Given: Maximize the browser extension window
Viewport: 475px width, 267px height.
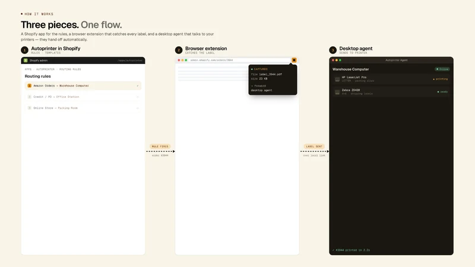Looking at the screenshot, I should pyautogui.click(x=186, y=61).
